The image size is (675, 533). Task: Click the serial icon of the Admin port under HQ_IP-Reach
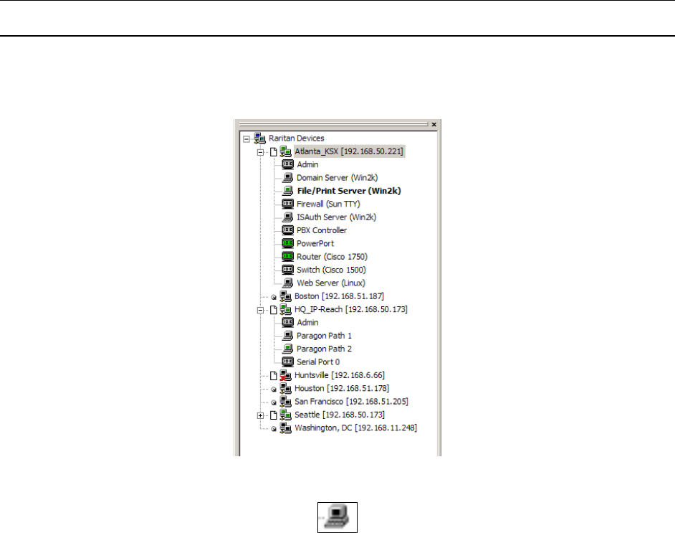(287, 322)
